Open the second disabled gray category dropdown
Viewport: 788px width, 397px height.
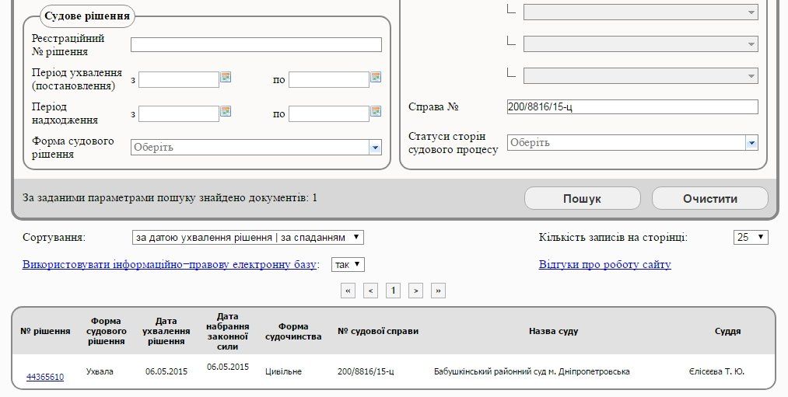[641, 44]
